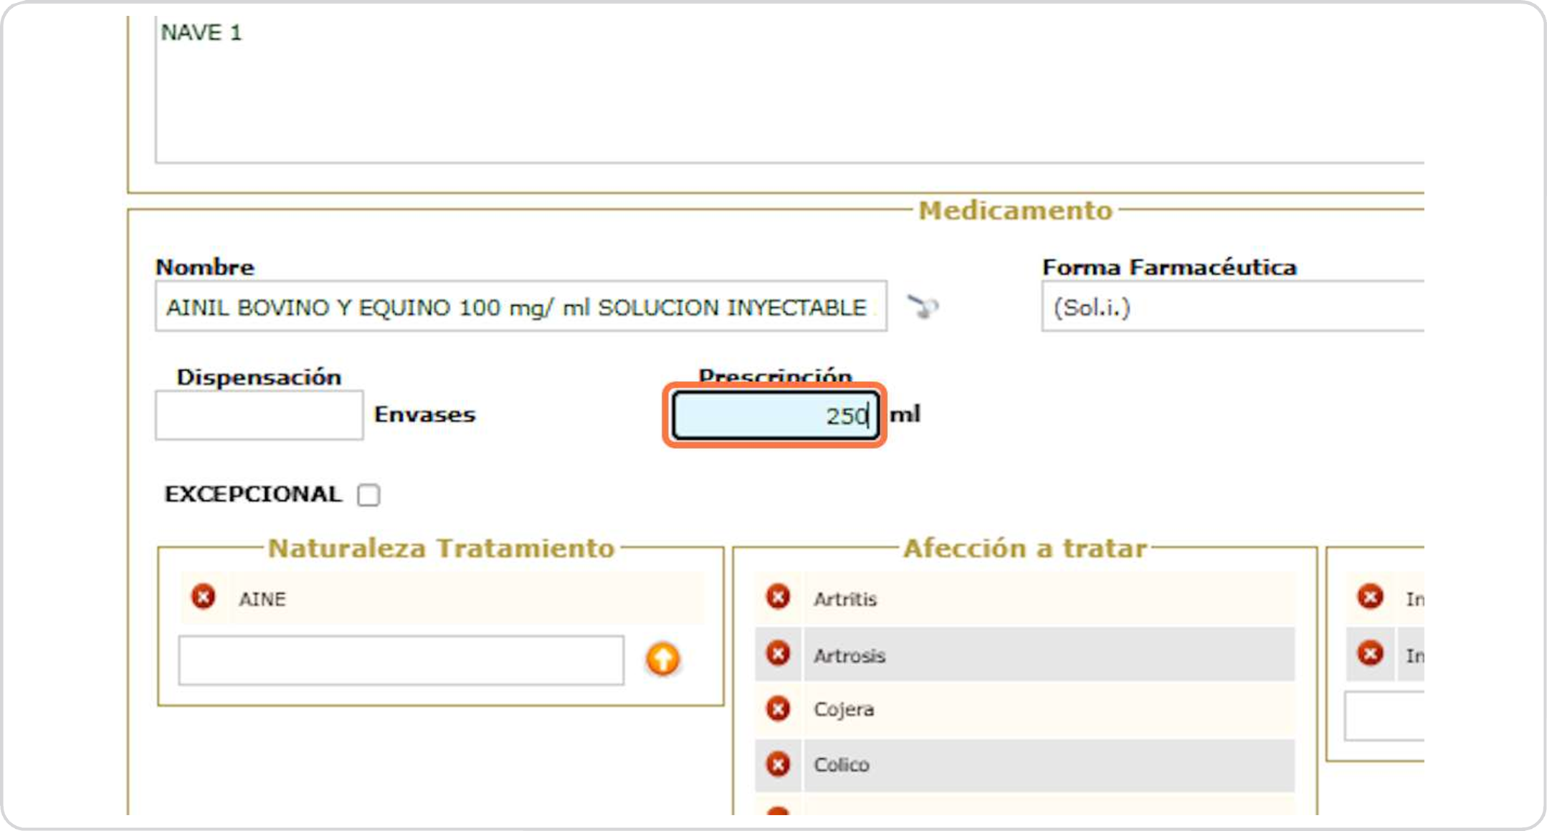
Task: Remove Cojera from Afección a tratar
Action: coord(778,709)
